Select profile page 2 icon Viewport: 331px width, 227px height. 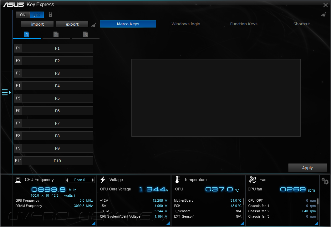tap(56, 34)
